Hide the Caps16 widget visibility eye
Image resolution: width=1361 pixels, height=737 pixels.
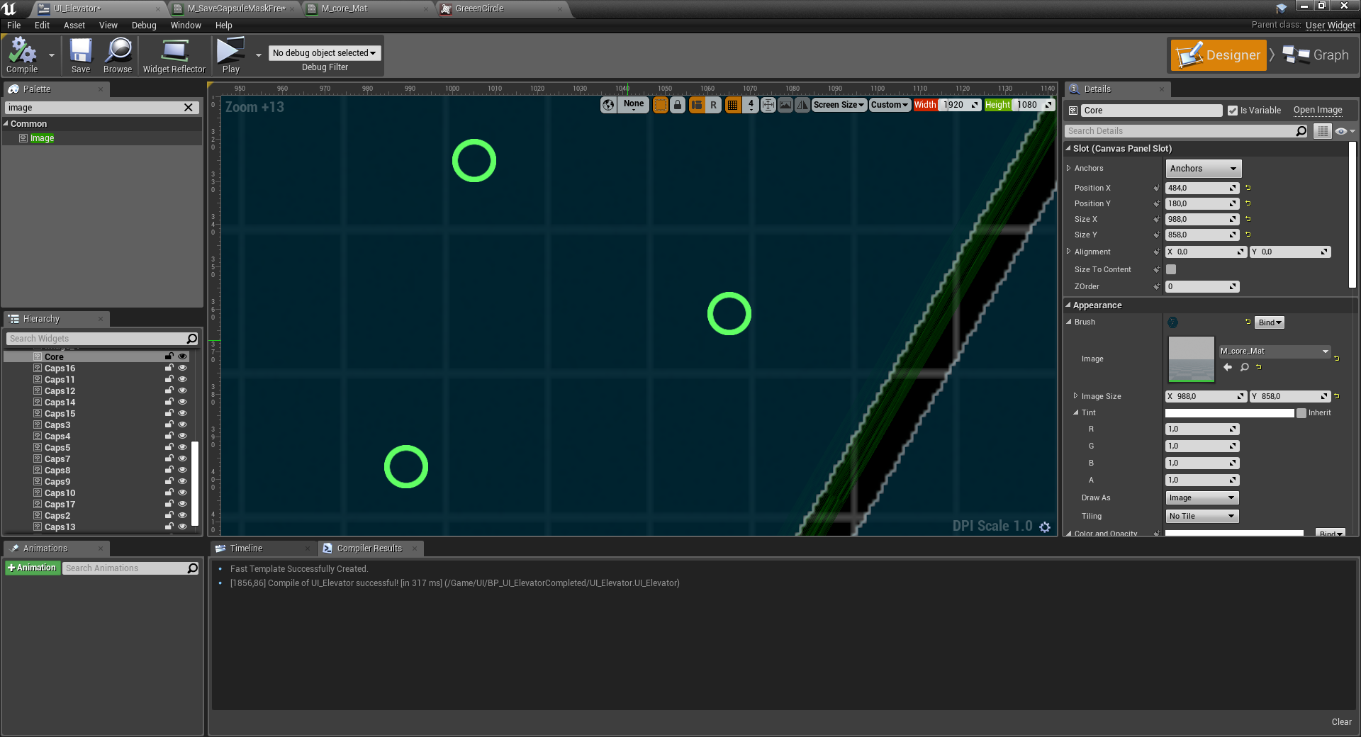click(x=182, y=368)
